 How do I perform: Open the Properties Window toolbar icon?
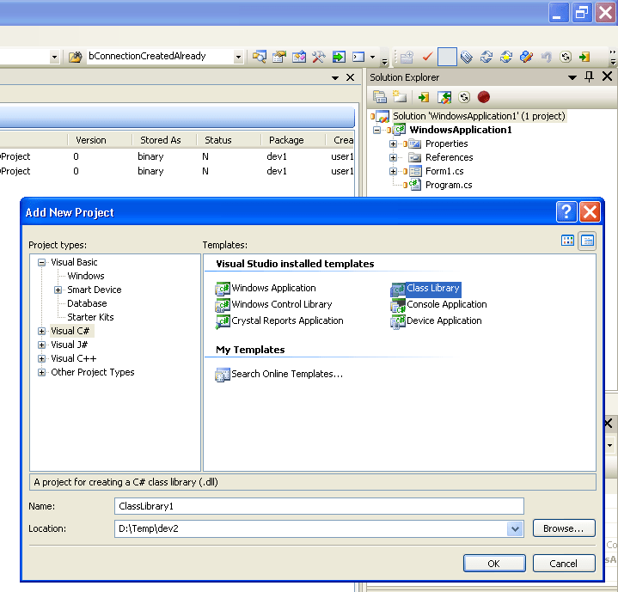279,57
